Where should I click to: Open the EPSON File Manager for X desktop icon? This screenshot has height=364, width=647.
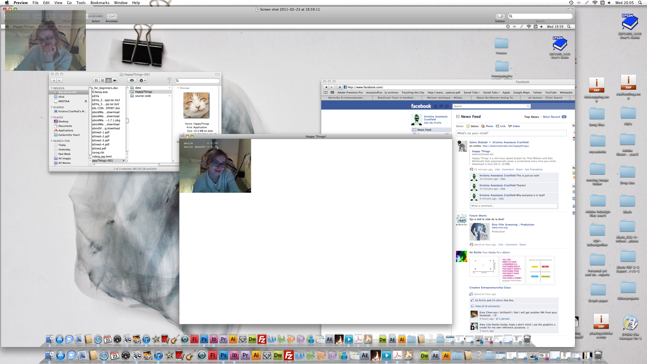click(x=630, y=323)
